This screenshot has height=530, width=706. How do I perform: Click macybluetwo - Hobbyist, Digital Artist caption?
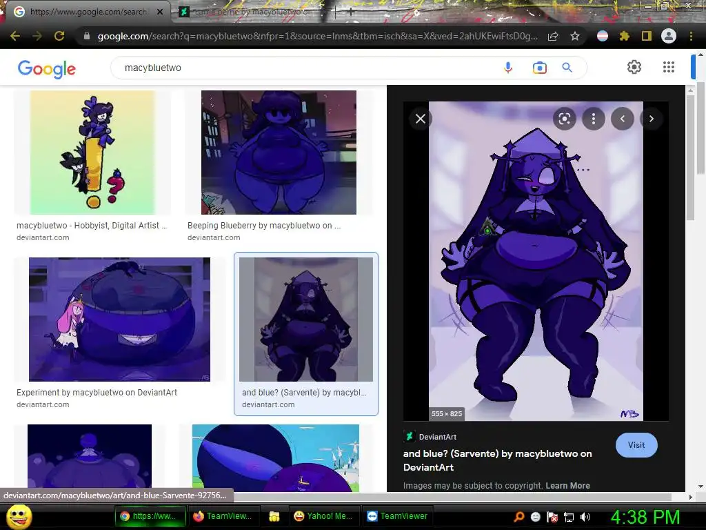[92, 226]
